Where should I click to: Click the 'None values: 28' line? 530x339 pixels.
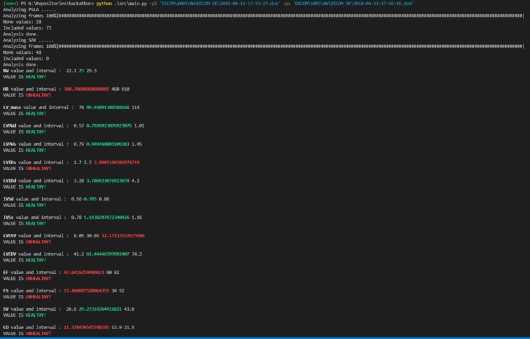[22, 22]
